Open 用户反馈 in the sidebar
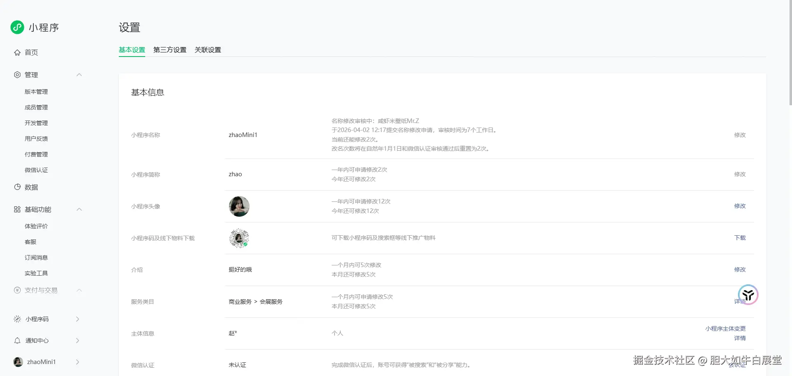Image resolution: width=792 pixels, height=376 pixels. (36, 139)
